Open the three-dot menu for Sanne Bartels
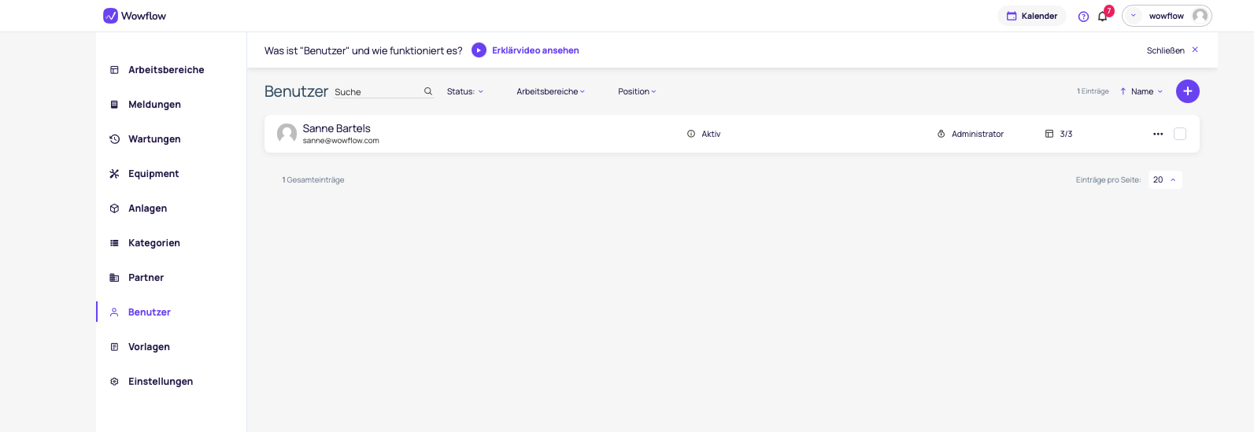 [x=1158, y=134]
